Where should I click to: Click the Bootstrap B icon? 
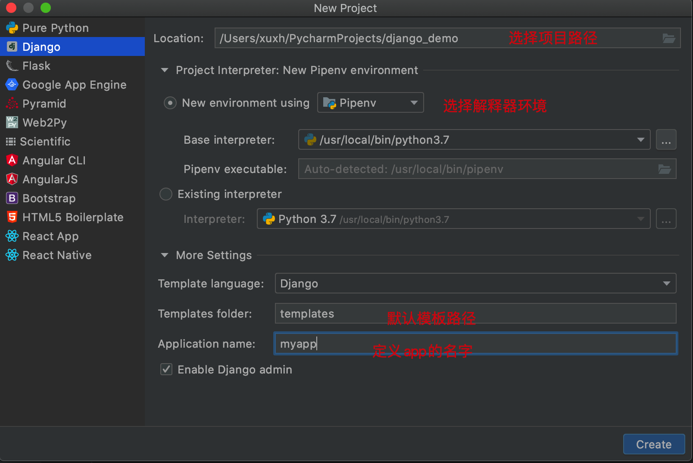click(12, 198)
